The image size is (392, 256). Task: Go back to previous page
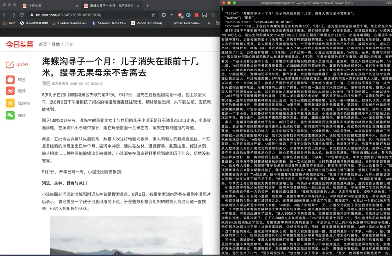coord(5,15)
